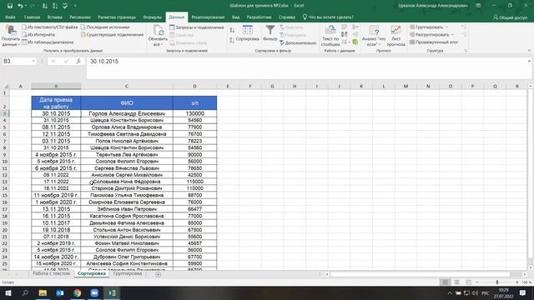Open Windows Start menu

8,292
